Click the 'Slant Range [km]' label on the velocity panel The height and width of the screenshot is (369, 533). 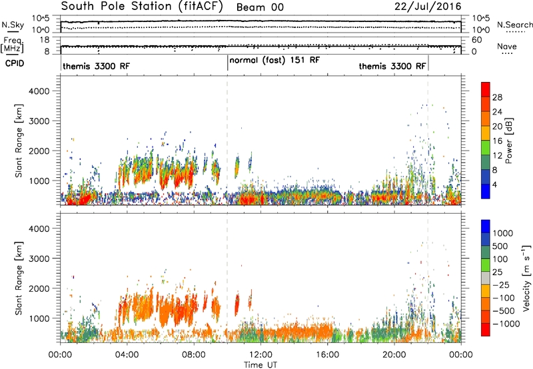tap(19, 278)
